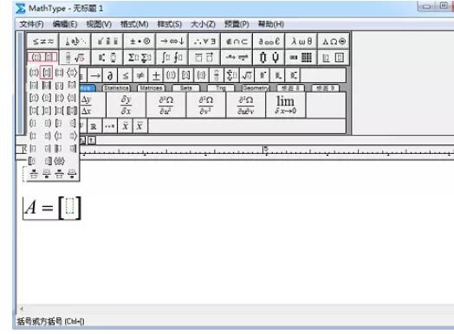The image size is (454, 334).
Task: Choose curly braces template in open fence palette
Action: (x=59, y=73)
